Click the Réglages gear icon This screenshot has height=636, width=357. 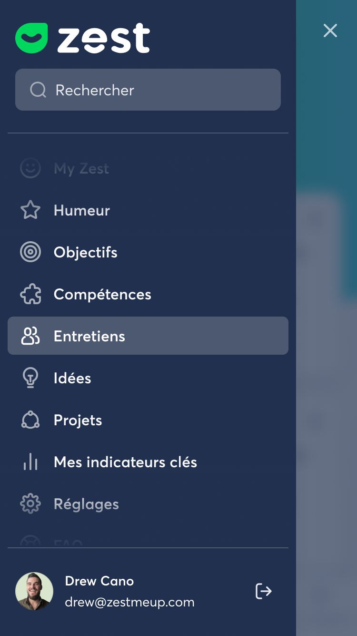[x=30, y=504]
